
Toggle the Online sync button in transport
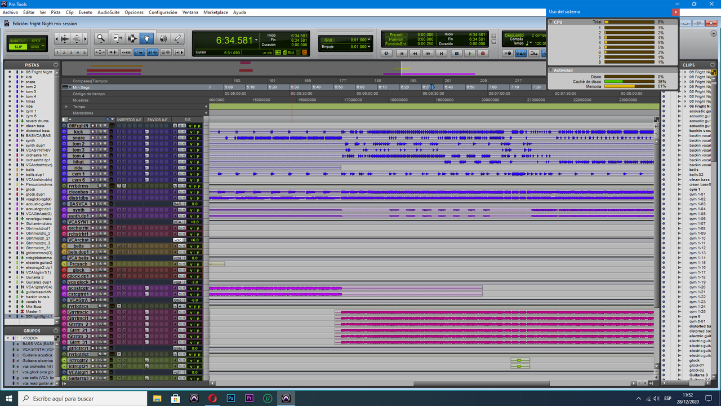pos(386,54)
